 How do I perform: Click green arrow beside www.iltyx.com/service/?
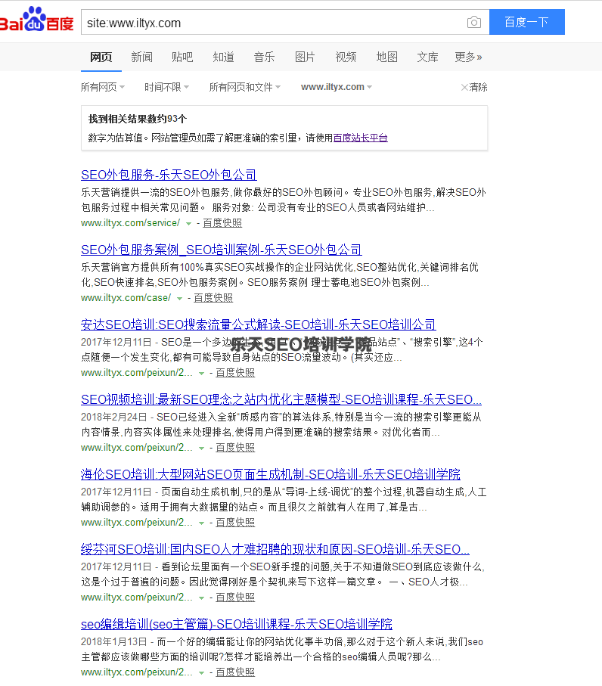tap(188, 223)
